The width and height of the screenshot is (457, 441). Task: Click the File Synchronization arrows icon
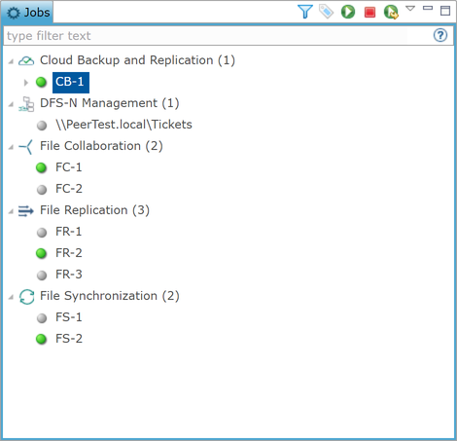coord(26,297)
